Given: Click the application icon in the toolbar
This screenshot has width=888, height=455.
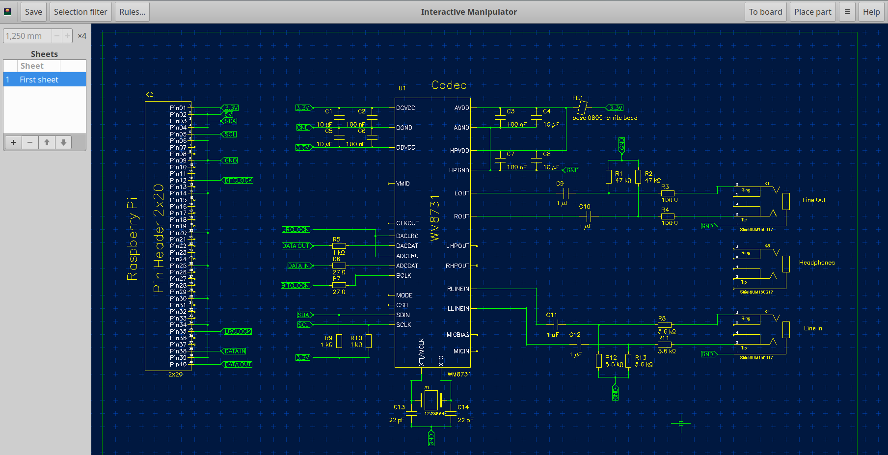Looking at the screenshot, I should [x=7, y=12].
